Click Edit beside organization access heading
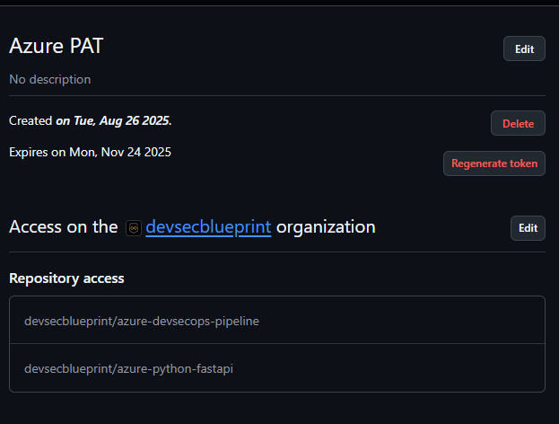The image size is (559, 424). tap(528, 228)
